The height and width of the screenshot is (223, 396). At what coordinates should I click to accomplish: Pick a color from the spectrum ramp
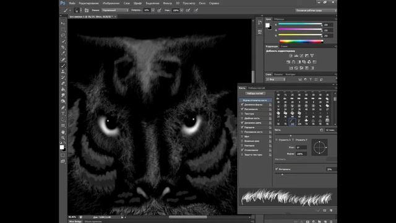tap(301, 42)
